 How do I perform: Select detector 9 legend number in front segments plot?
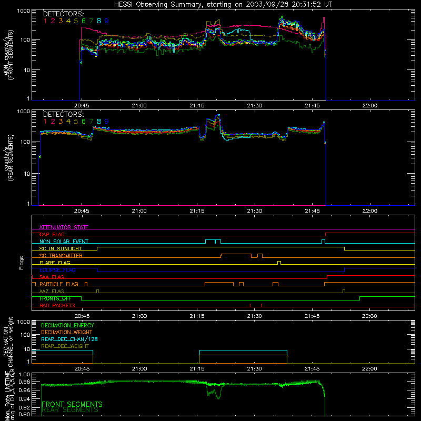[x=107, y=21]
